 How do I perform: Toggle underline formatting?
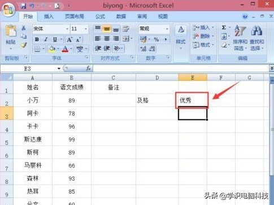coord(55,40)
